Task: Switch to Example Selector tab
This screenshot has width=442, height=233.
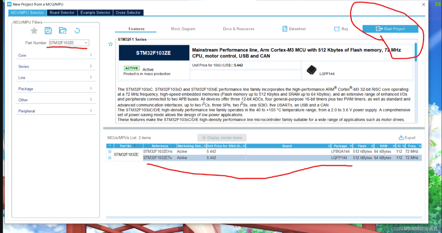Action: point(95,12)
